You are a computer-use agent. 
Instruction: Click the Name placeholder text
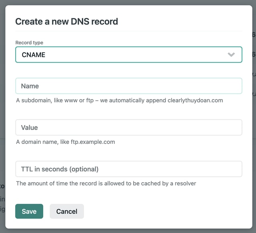tap(30, 86)
